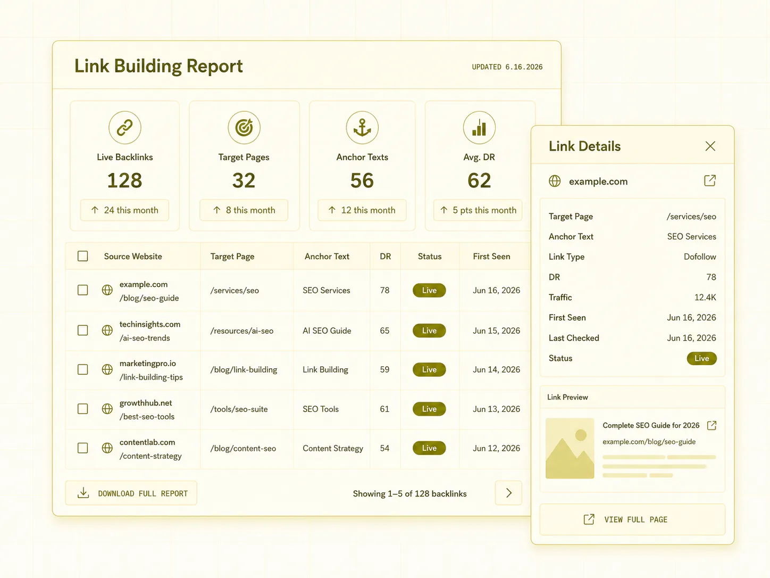
Task: Open the Complete SEO Guide for 2026 title
Action: coord(651,425)
